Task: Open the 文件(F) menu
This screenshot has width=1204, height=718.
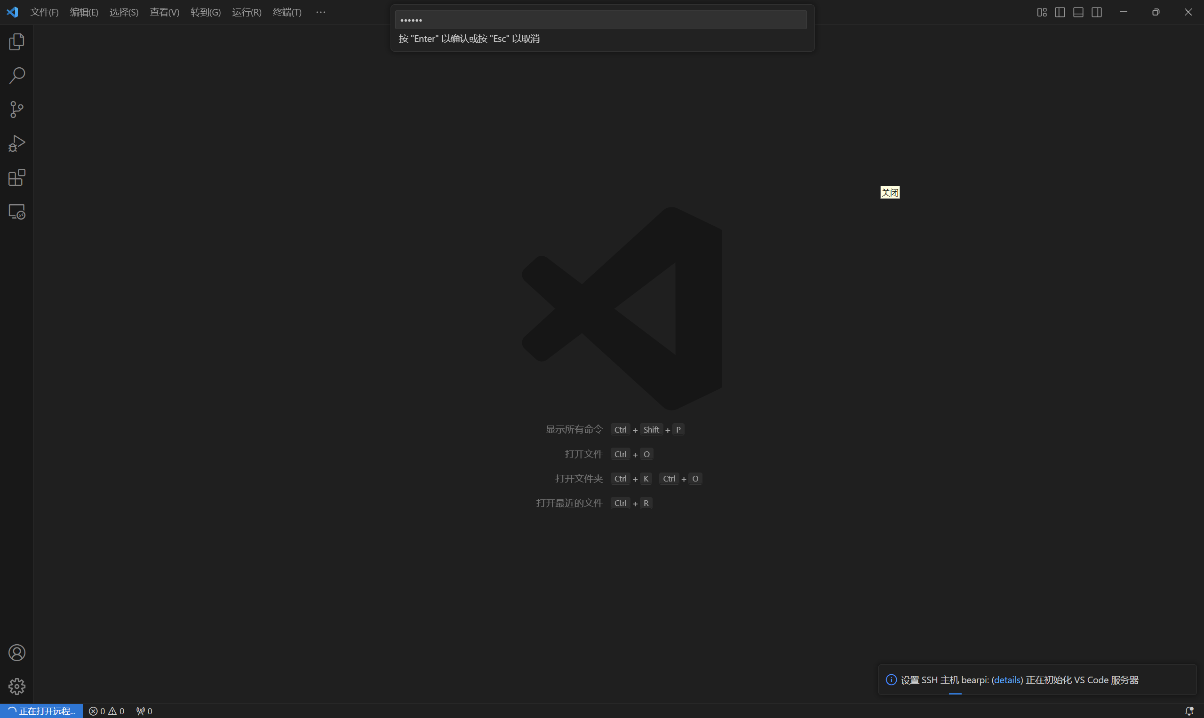Action: [x=44, y=12]
